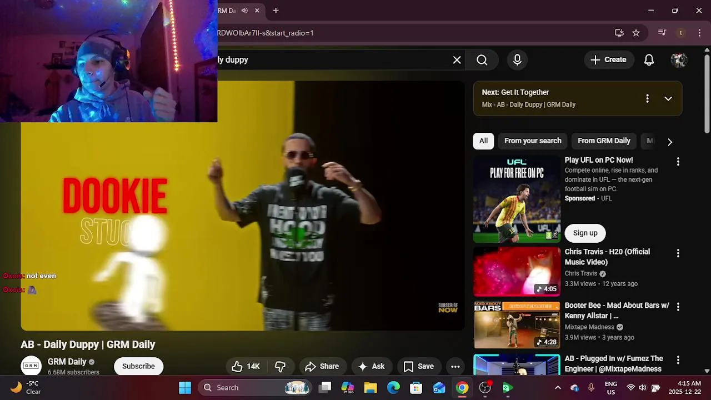This screenshot has width=711, height=400.
Task: Open a new Chrome tab
Action: [276, 11]
